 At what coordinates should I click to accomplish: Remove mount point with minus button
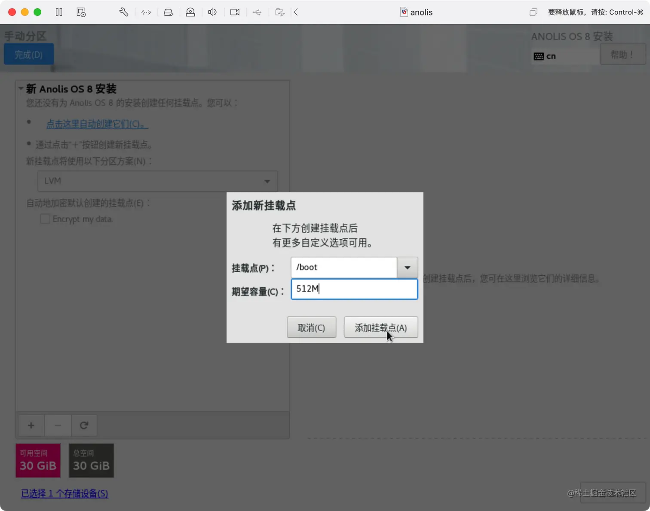58,426
